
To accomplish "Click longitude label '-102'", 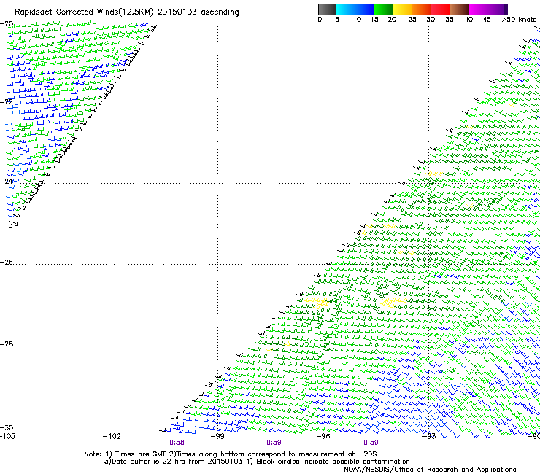I will tap(112, 437).
